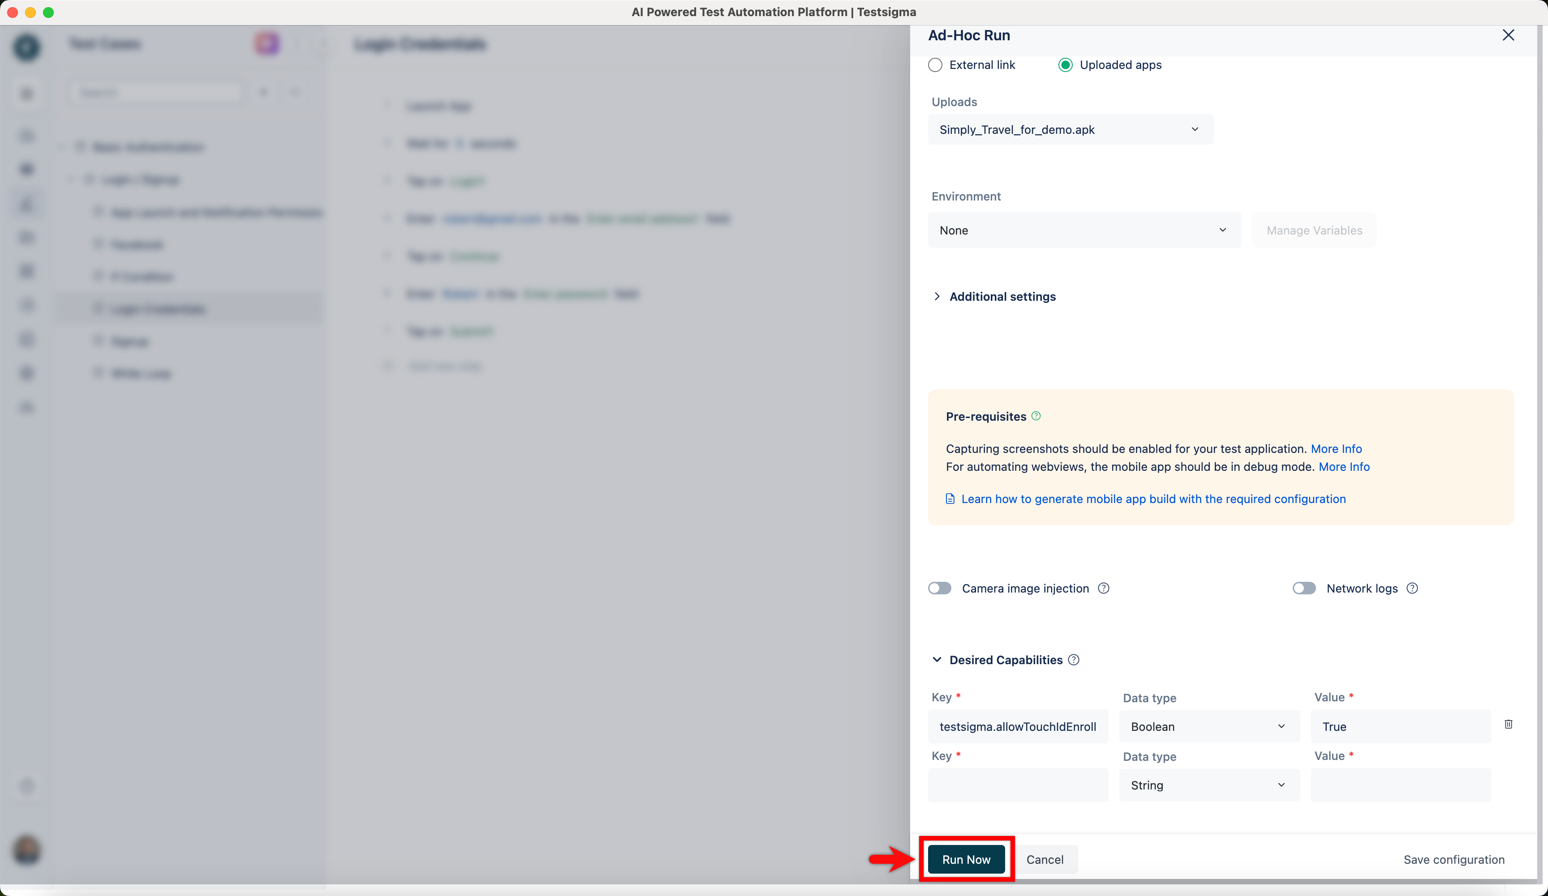Click the document icon beside Learn how link
1548x896 pixels.
[950, 498]
